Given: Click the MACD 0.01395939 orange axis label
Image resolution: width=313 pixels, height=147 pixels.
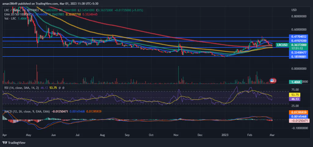Looking at the screenshot, I should click(x=299, y=112).
